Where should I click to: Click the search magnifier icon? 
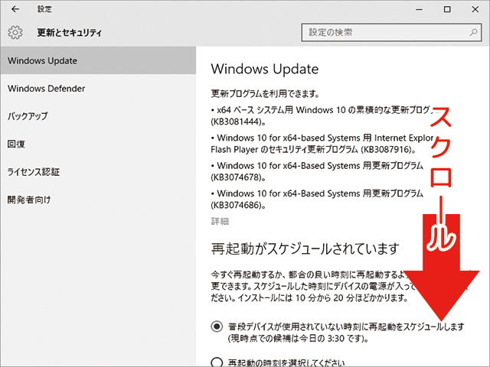tap(473, 32)
